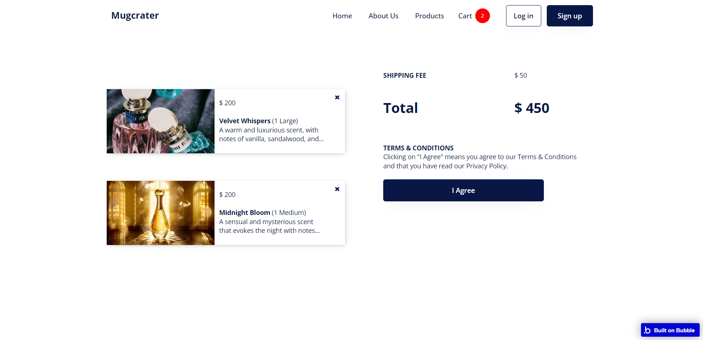
Task: Accept terms with the I Agree button
Action: 463,190
